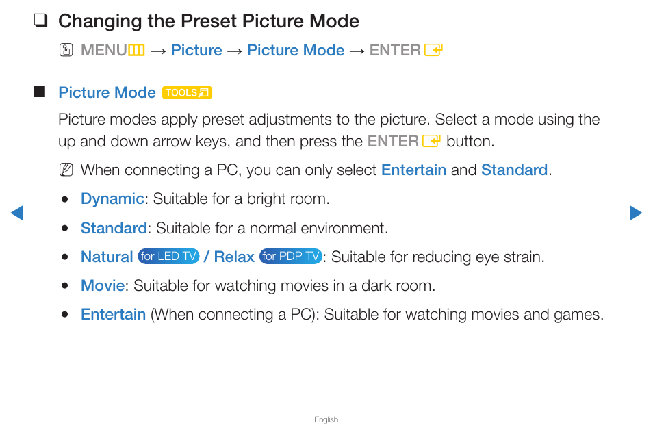The image size is (653, 427).
Task: Click the checkbox beside 'Changing the Preset Picture Mode'
Action: [x=40, y=20]
